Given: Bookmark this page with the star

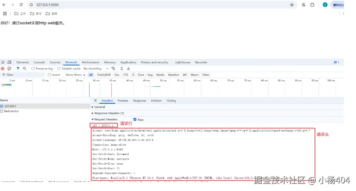Looking at the screenshot, I should (292, 5).
